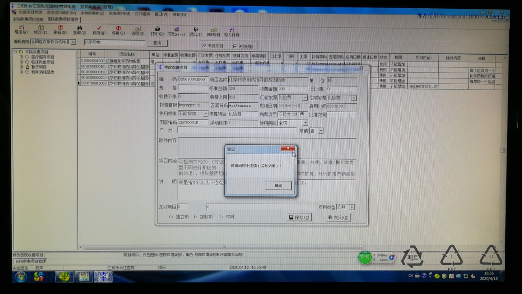Open the 高值 dropdown
The height and width of the screenshot is (294, 522).
tap(320, 131)
